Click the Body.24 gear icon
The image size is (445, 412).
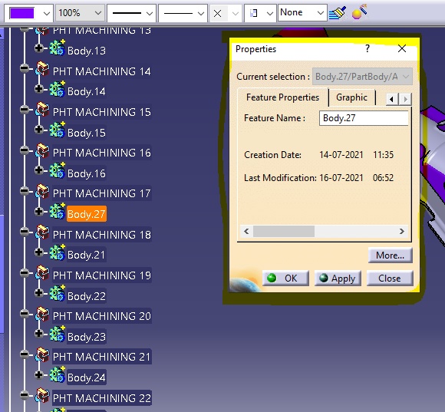click(x=58, y=374)
